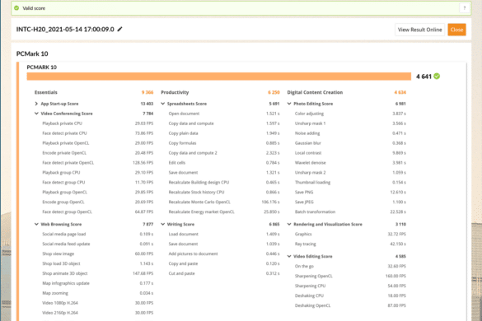482x321 pixels.
Task: Collapse the Writing Score section
Action: pyautogui.click(x=162, y=224)
